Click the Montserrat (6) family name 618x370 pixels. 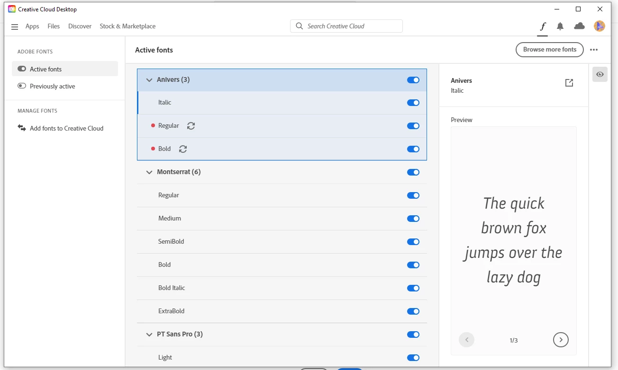click(179, 172)
